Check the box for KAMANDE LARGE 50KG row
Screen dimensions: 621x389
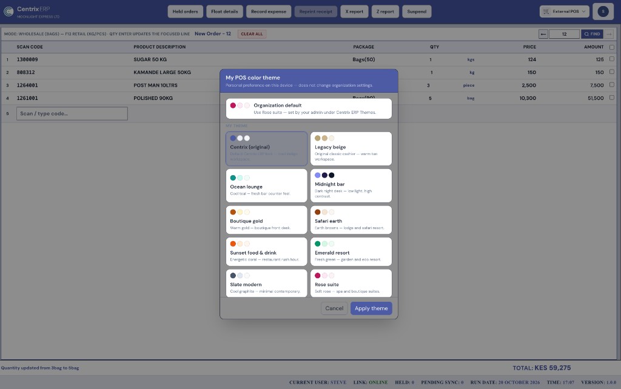612,71
